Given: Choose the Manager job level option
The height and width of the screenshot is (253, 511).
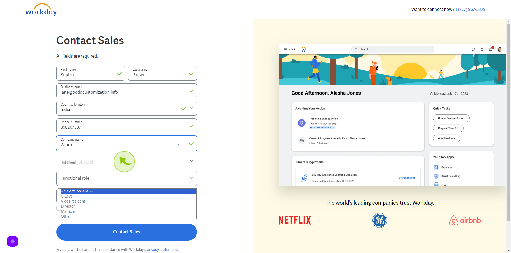Looking at the screenshot, I should click(x=129, y=211).
